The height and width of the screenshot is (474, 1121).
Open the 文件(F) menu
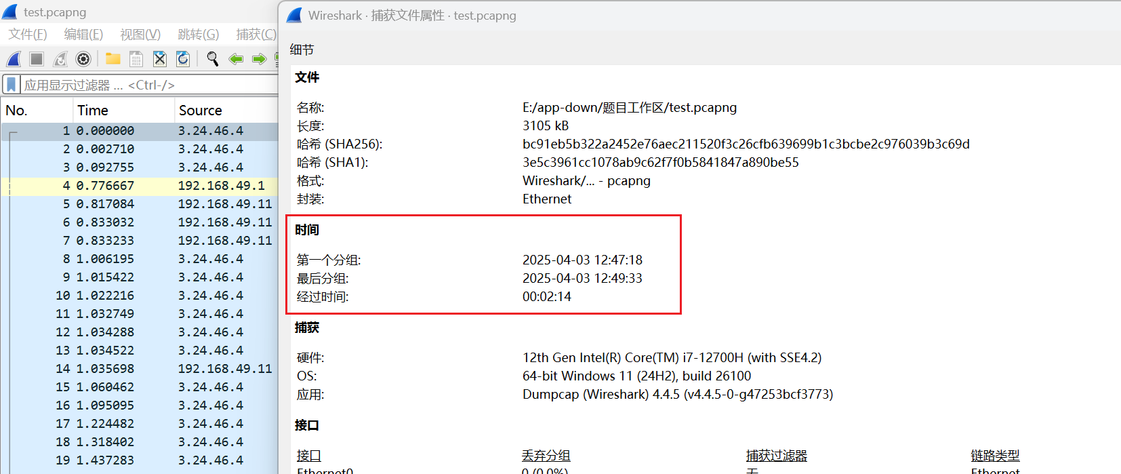[28, 34]
